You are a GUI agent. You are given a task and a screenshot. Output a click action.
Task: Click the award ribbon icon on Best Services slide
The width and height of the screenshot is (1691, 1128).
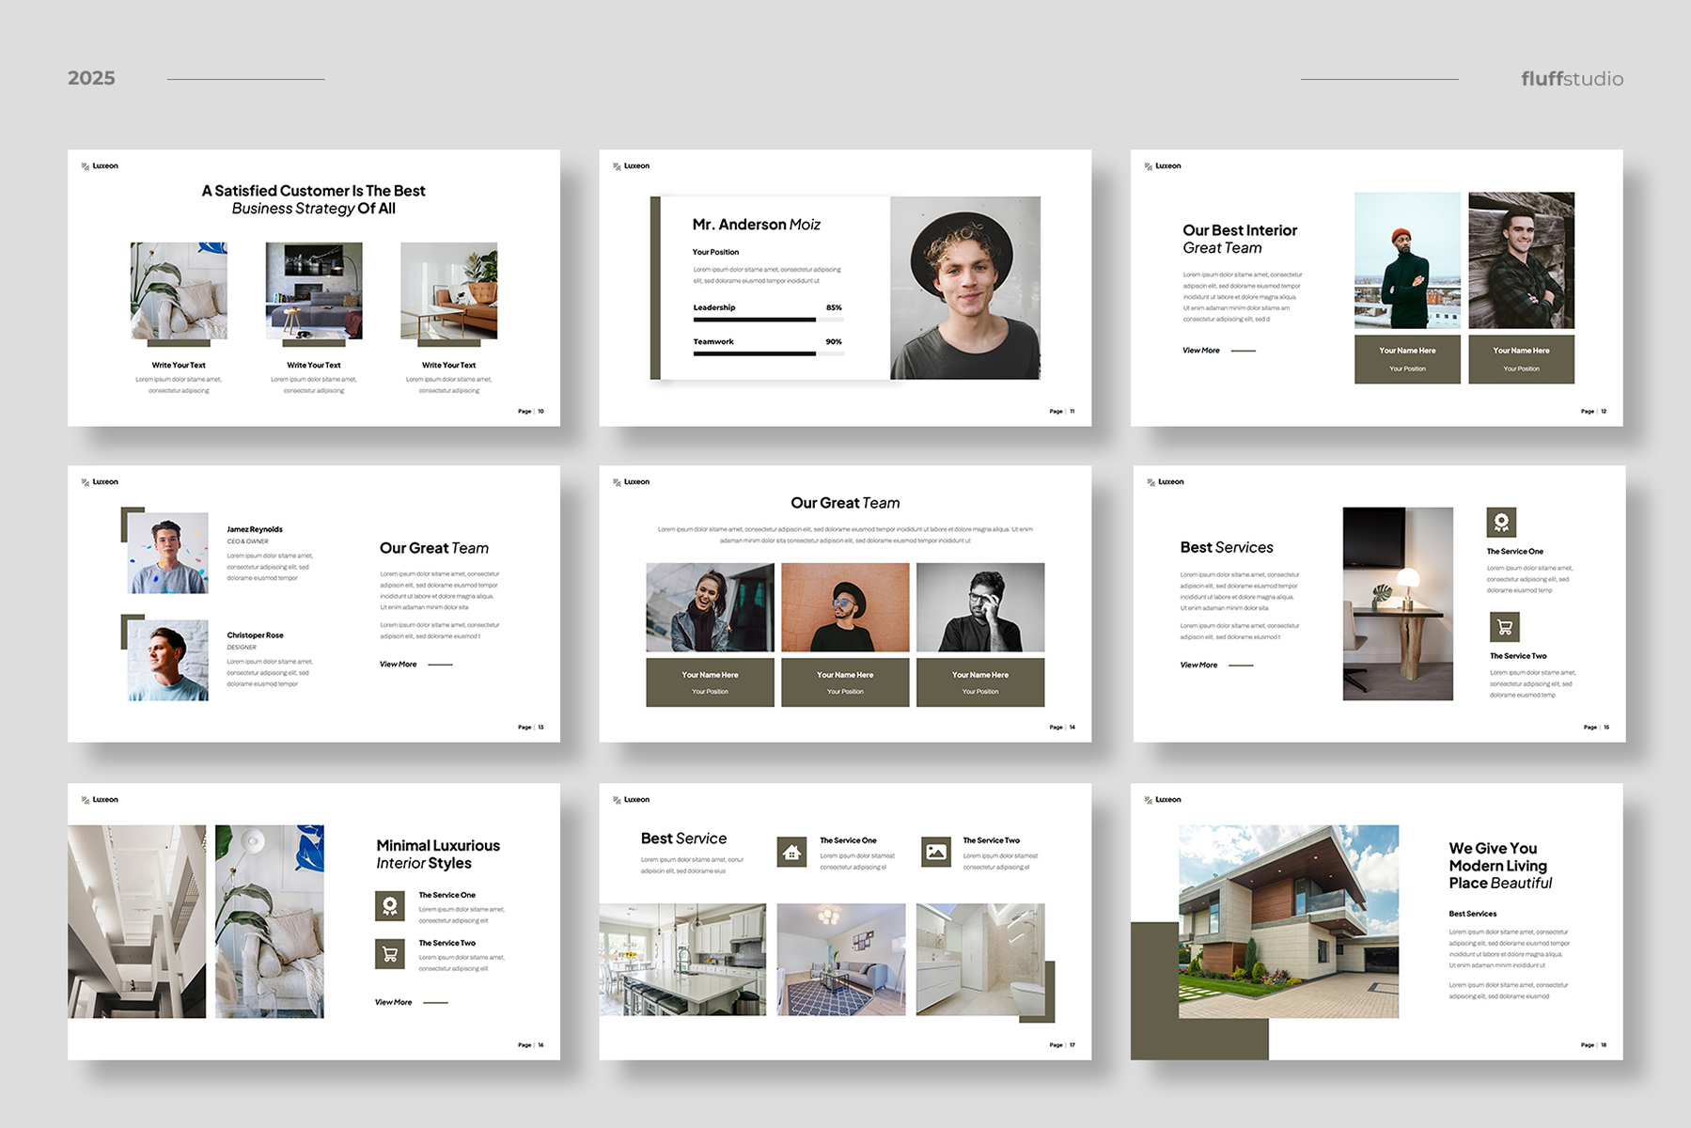(x=1501, y=522)
